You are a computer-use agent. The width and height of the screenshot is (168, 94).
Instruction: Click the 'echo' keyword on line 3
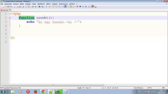30,22
